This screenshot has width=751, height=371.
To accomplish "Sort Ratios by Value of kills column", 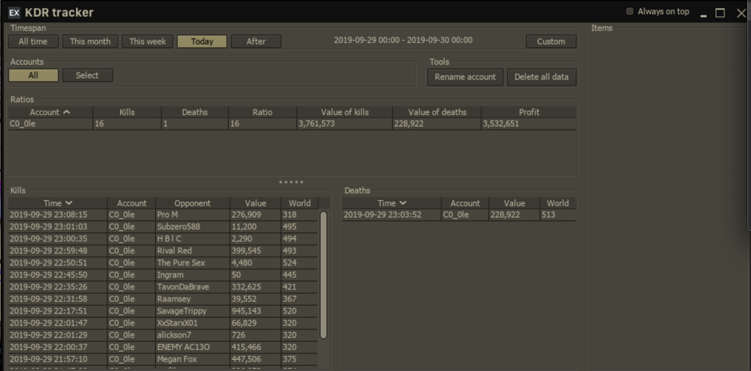I will 345,112.
